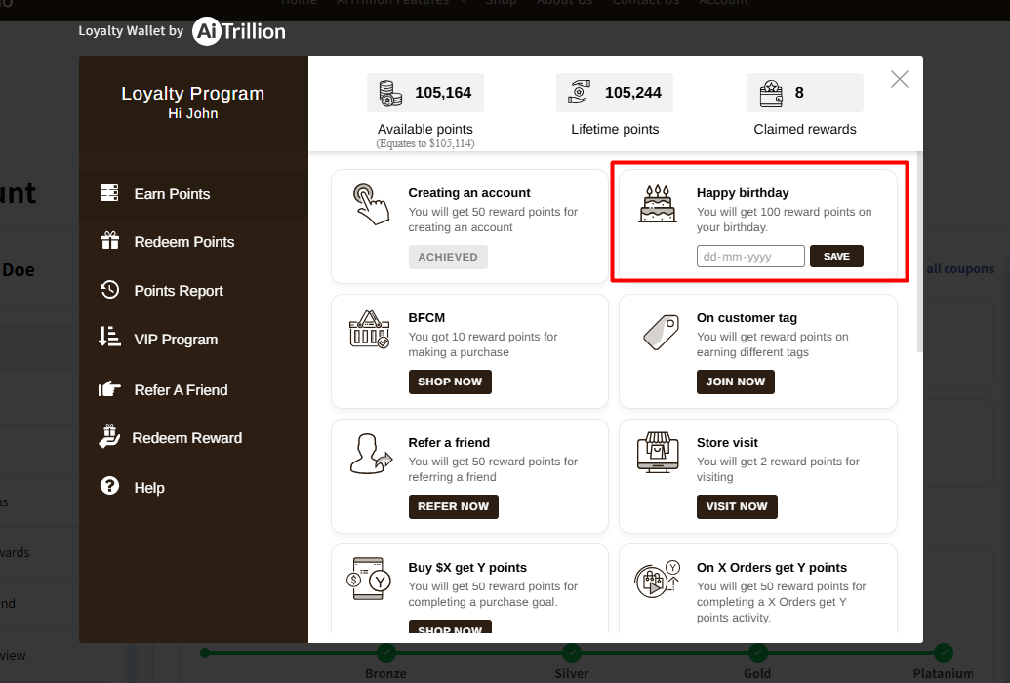Open the Help section
This screenshot has width=1010, height=683.
tap(149, 488)
